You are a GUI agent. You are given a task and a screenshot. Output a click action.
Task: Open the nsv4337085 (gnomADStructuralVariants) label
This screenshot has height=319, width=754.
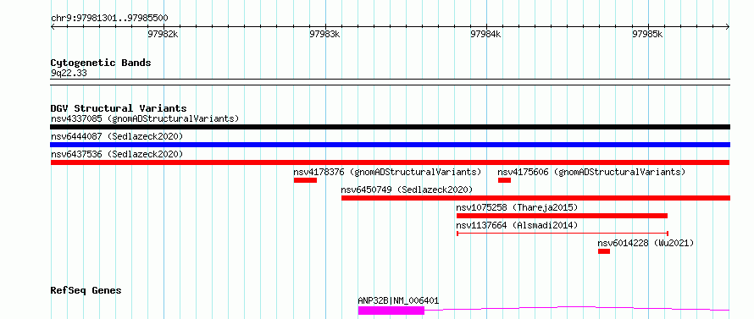tap(145, 118)
